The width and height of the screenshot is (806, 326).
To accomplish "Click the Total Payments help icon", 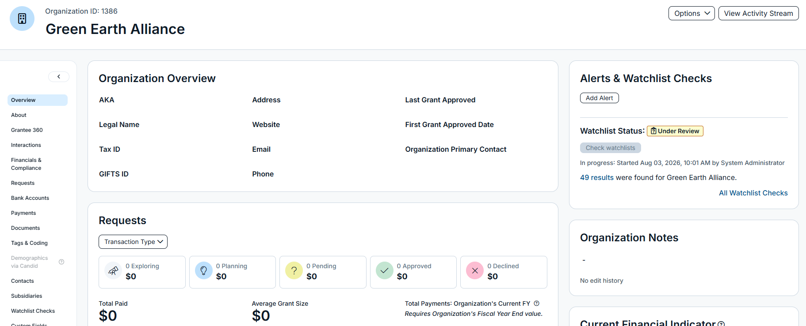I will click(x=537, y=304).
